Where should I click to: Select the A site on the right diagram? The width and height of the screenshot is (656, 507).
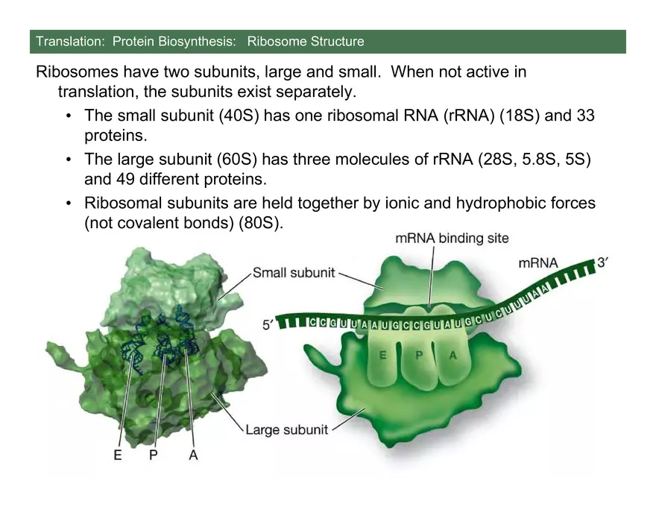(452, 356)
